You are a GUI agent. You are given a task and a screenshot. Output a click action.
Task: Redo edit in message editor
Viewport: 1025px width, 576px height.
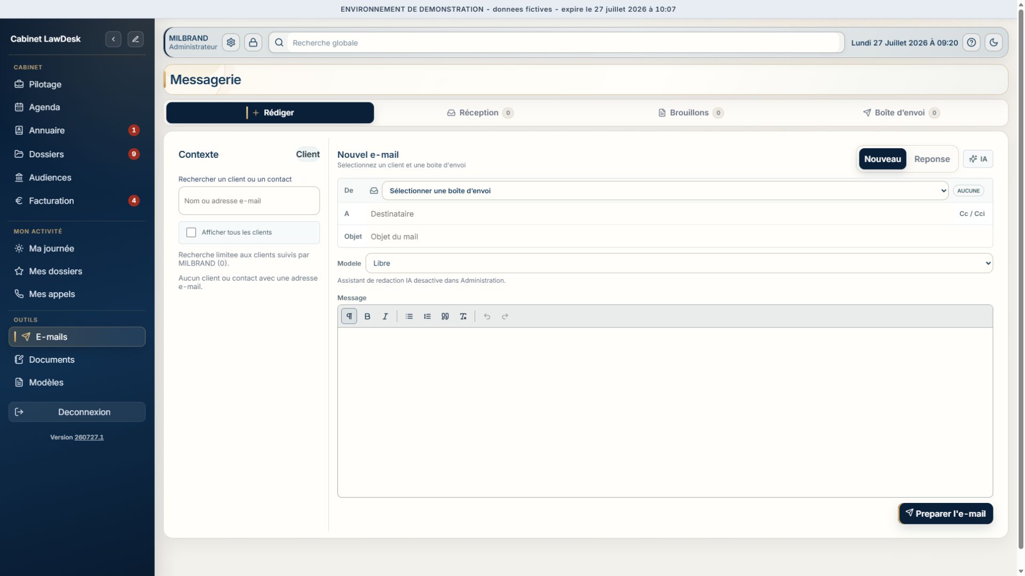(x=505, y=316)
